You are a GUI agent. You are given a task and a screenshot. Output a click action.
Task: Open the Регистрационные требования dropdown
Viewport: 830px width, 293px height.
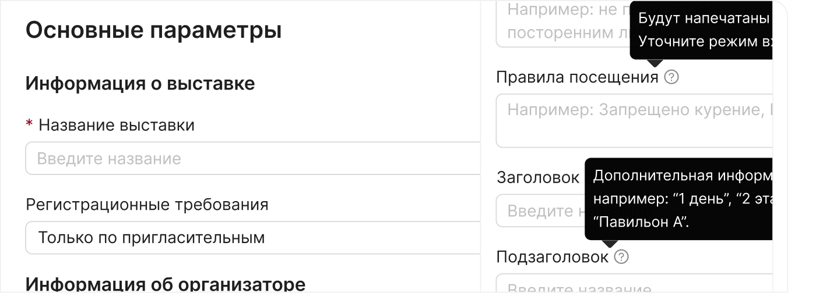pos(253,237)
